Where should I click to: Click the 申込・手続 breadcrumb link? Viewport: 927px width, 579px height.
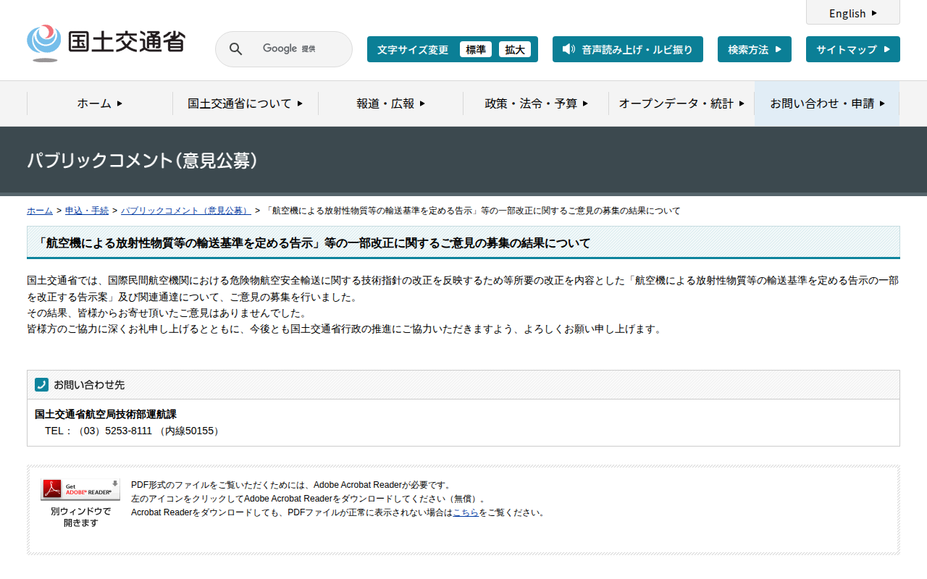click(x=87, y=211)
